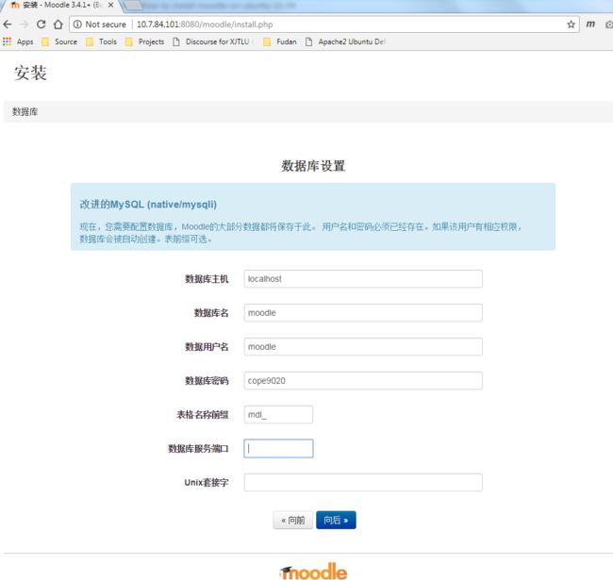Reload the page with the refresh icon

(41, 25)
